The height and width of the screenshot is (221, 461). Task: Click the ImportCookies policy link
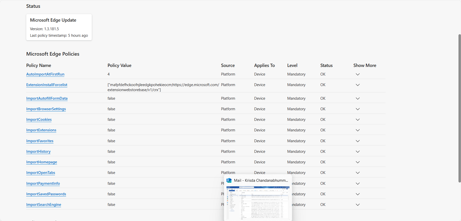(x=39, y=120)
